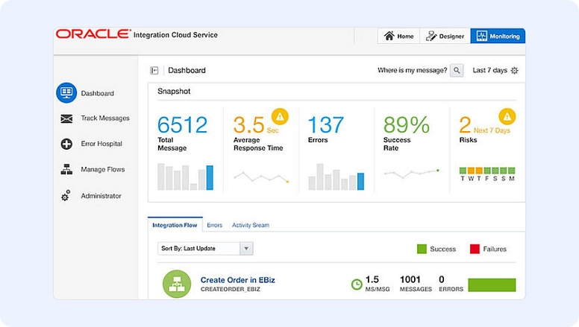Viewport: 579px width, 327px height.
Task: Click the 89% Success Rate value
Action: point(407,124)
